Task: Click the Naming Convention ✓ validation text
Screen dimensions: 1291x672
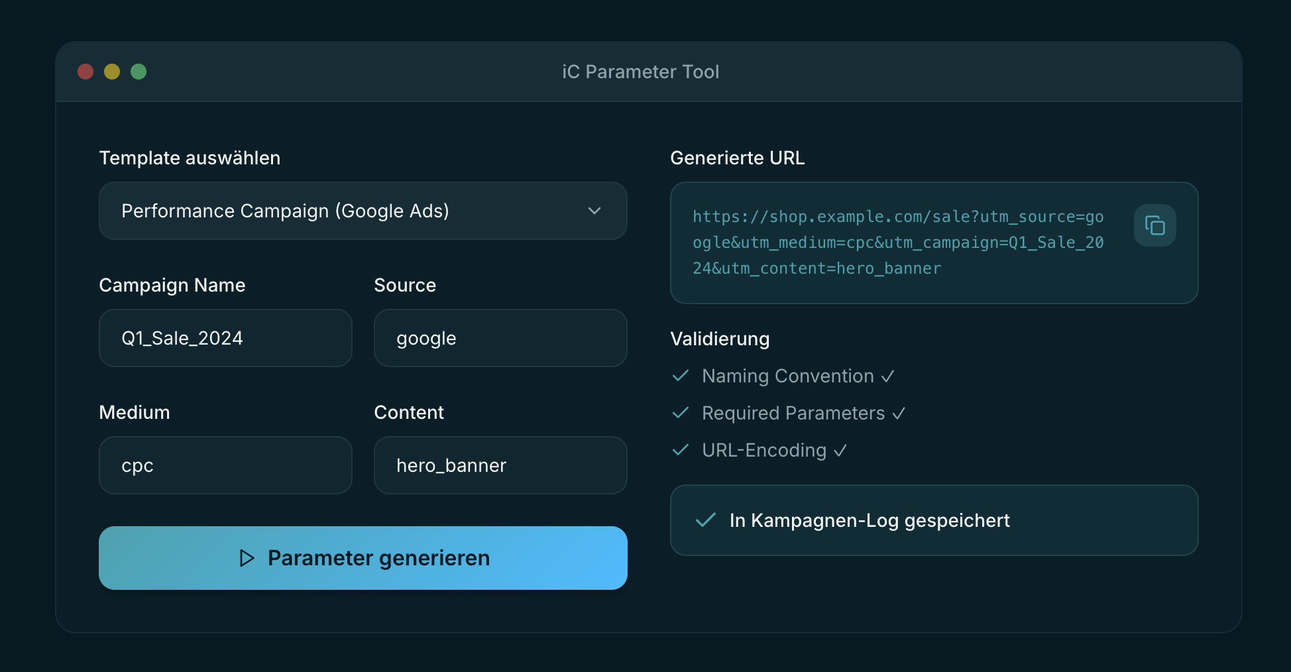Action: [x=798, y=376]
